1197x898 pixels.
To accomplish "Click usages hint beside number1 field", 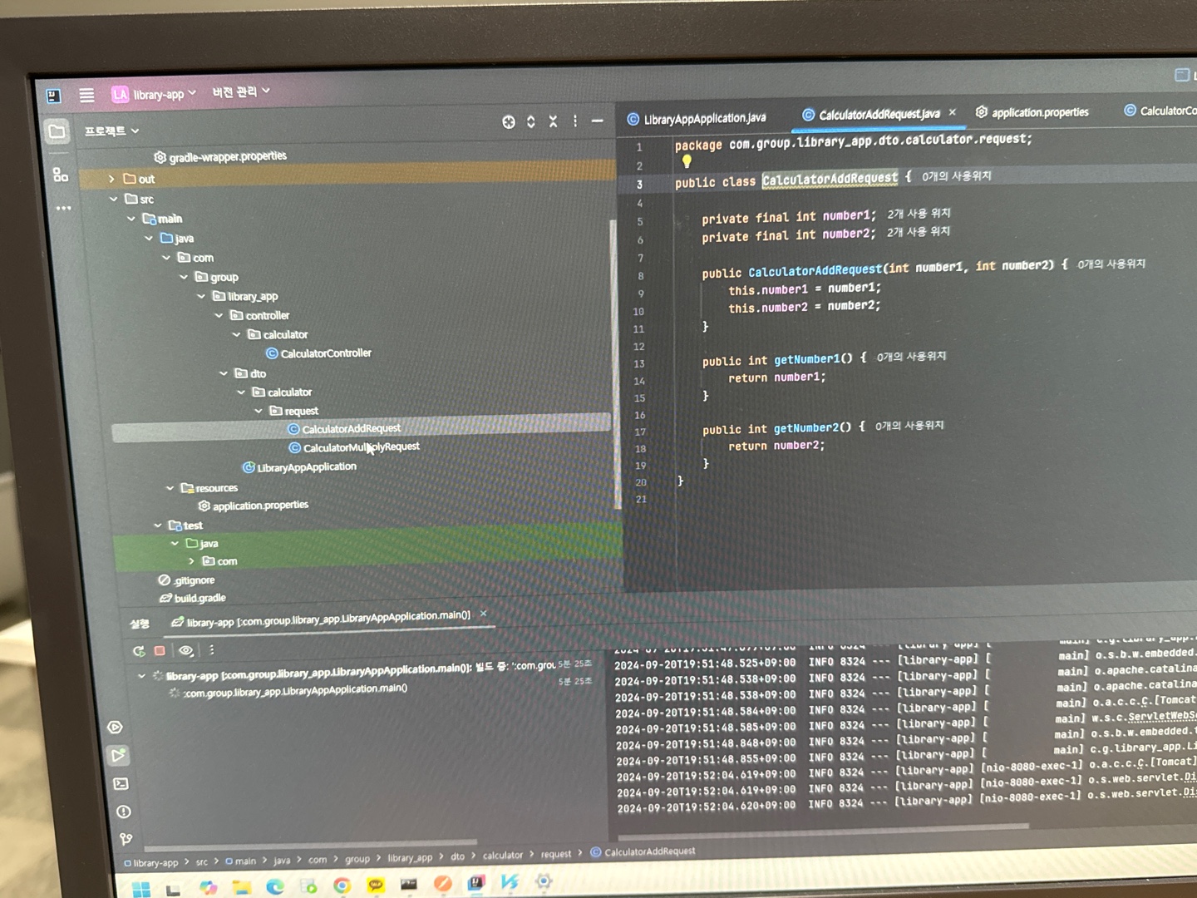I will click(x=919, y=214).
